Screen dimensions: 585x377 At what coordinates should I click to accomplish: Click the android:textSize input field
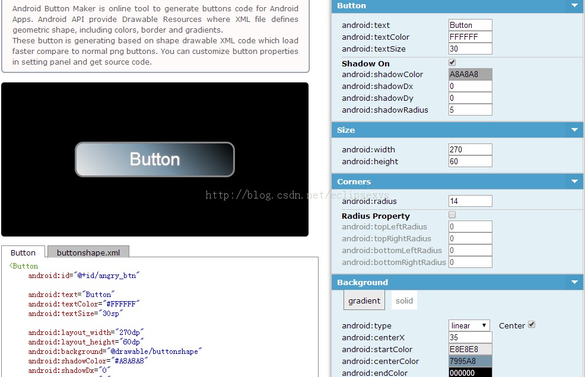pyautogui.click(x=470, y=49)
